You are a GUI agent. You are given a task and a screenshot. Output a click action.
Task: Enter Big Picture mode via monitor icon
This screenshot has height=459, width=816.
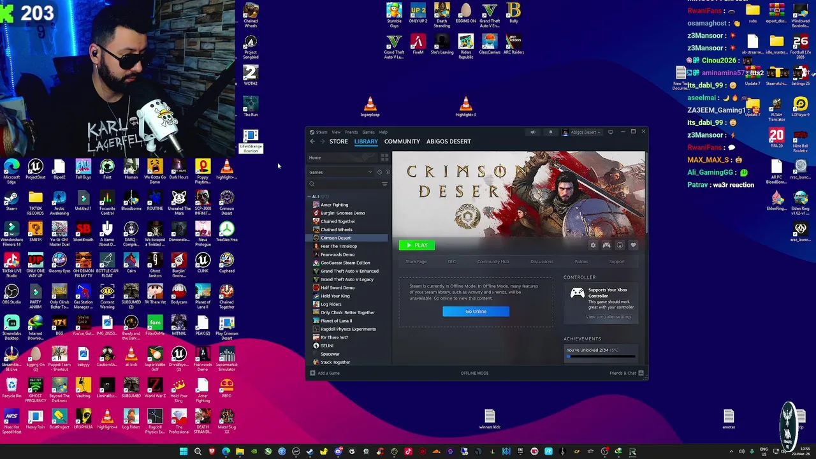pos(610,132)
